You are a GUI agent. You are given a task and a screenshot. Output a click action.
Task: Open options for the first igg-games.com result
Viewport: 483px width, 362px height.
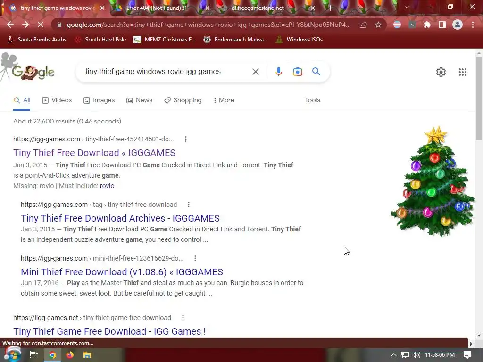coord(186,139)
